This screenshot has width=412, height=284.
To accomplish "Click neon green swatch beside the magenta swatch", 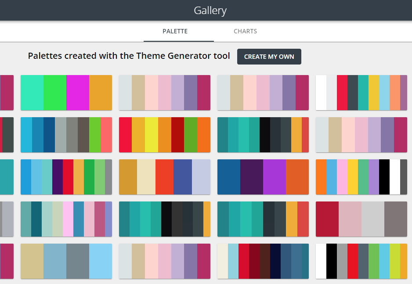I will tap(55, 92).
